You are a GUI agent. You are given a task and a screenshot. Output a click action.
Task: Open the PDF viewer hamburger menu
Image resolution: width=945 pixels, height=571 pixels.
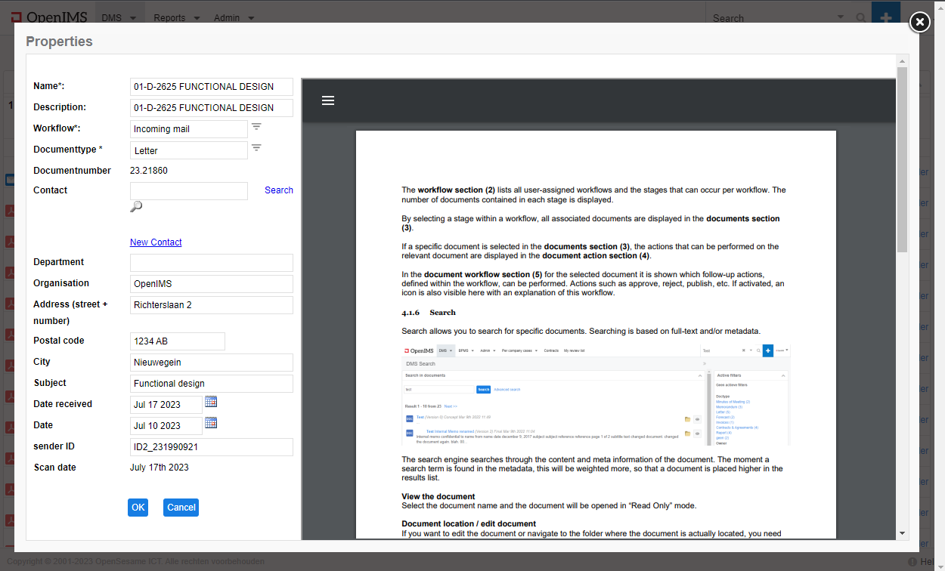(328, 100)
